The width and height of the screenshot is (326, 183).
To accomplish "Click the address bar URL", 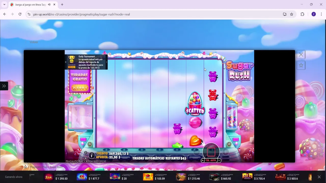I will click(x=81, y=14).
